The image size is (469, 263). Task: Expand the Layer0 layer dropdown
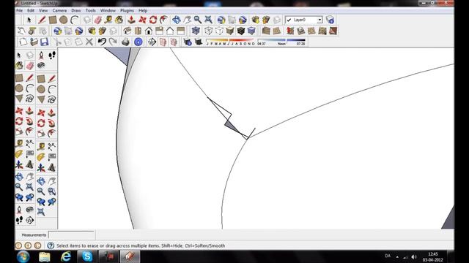(x=320, y=20)
